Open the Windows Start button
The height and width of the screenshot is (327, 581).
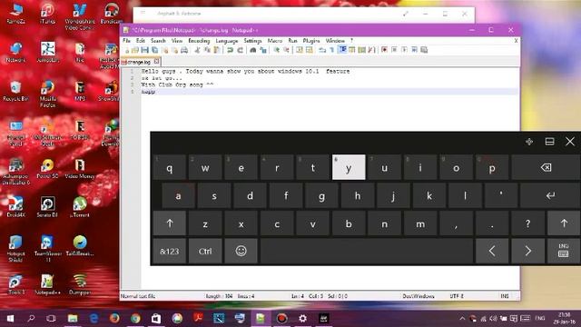[10, 319]
